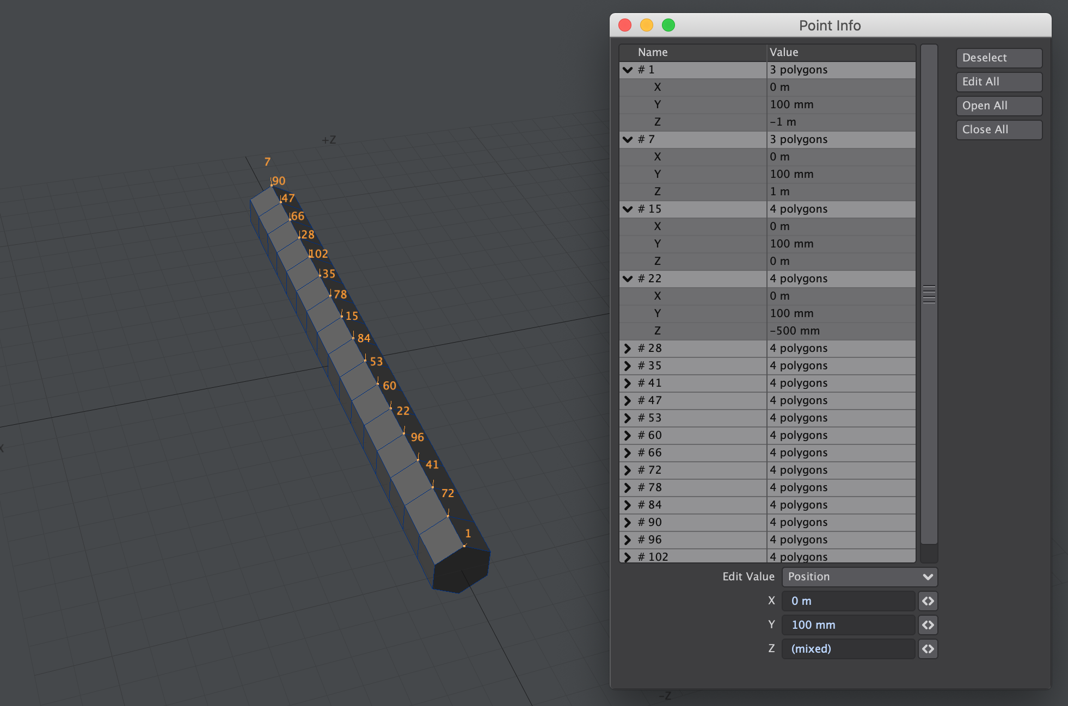The height and width of the screenshot is (706, 1068).
Task: Click point label 96 in the viewport
Action: pyautogui.click(x=417, y=437)
